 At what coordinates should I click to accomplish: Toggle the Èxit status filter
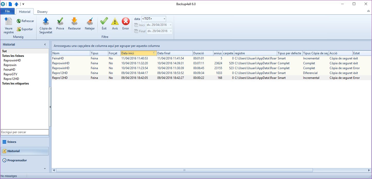(104, 22)
